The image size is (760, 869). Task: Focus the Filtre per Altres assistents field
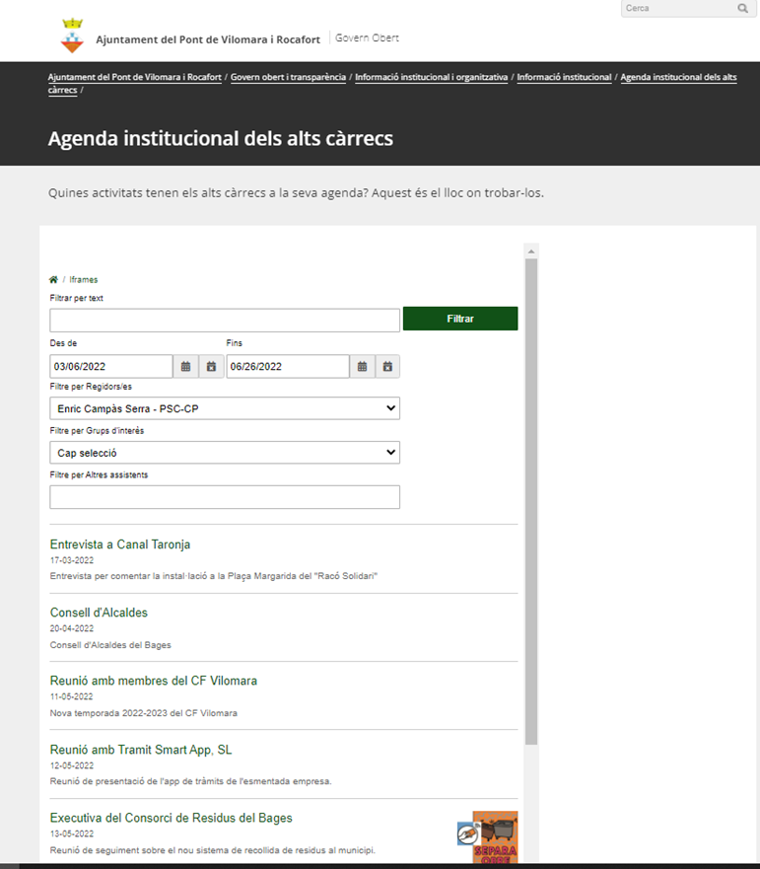coord(225,497)
